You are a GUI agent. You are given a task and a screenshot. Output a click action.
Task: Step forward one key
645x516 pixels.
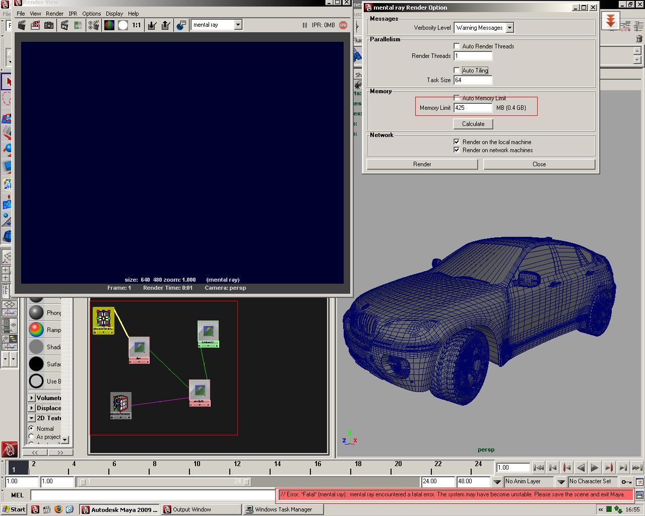click(x=609, y=468)
